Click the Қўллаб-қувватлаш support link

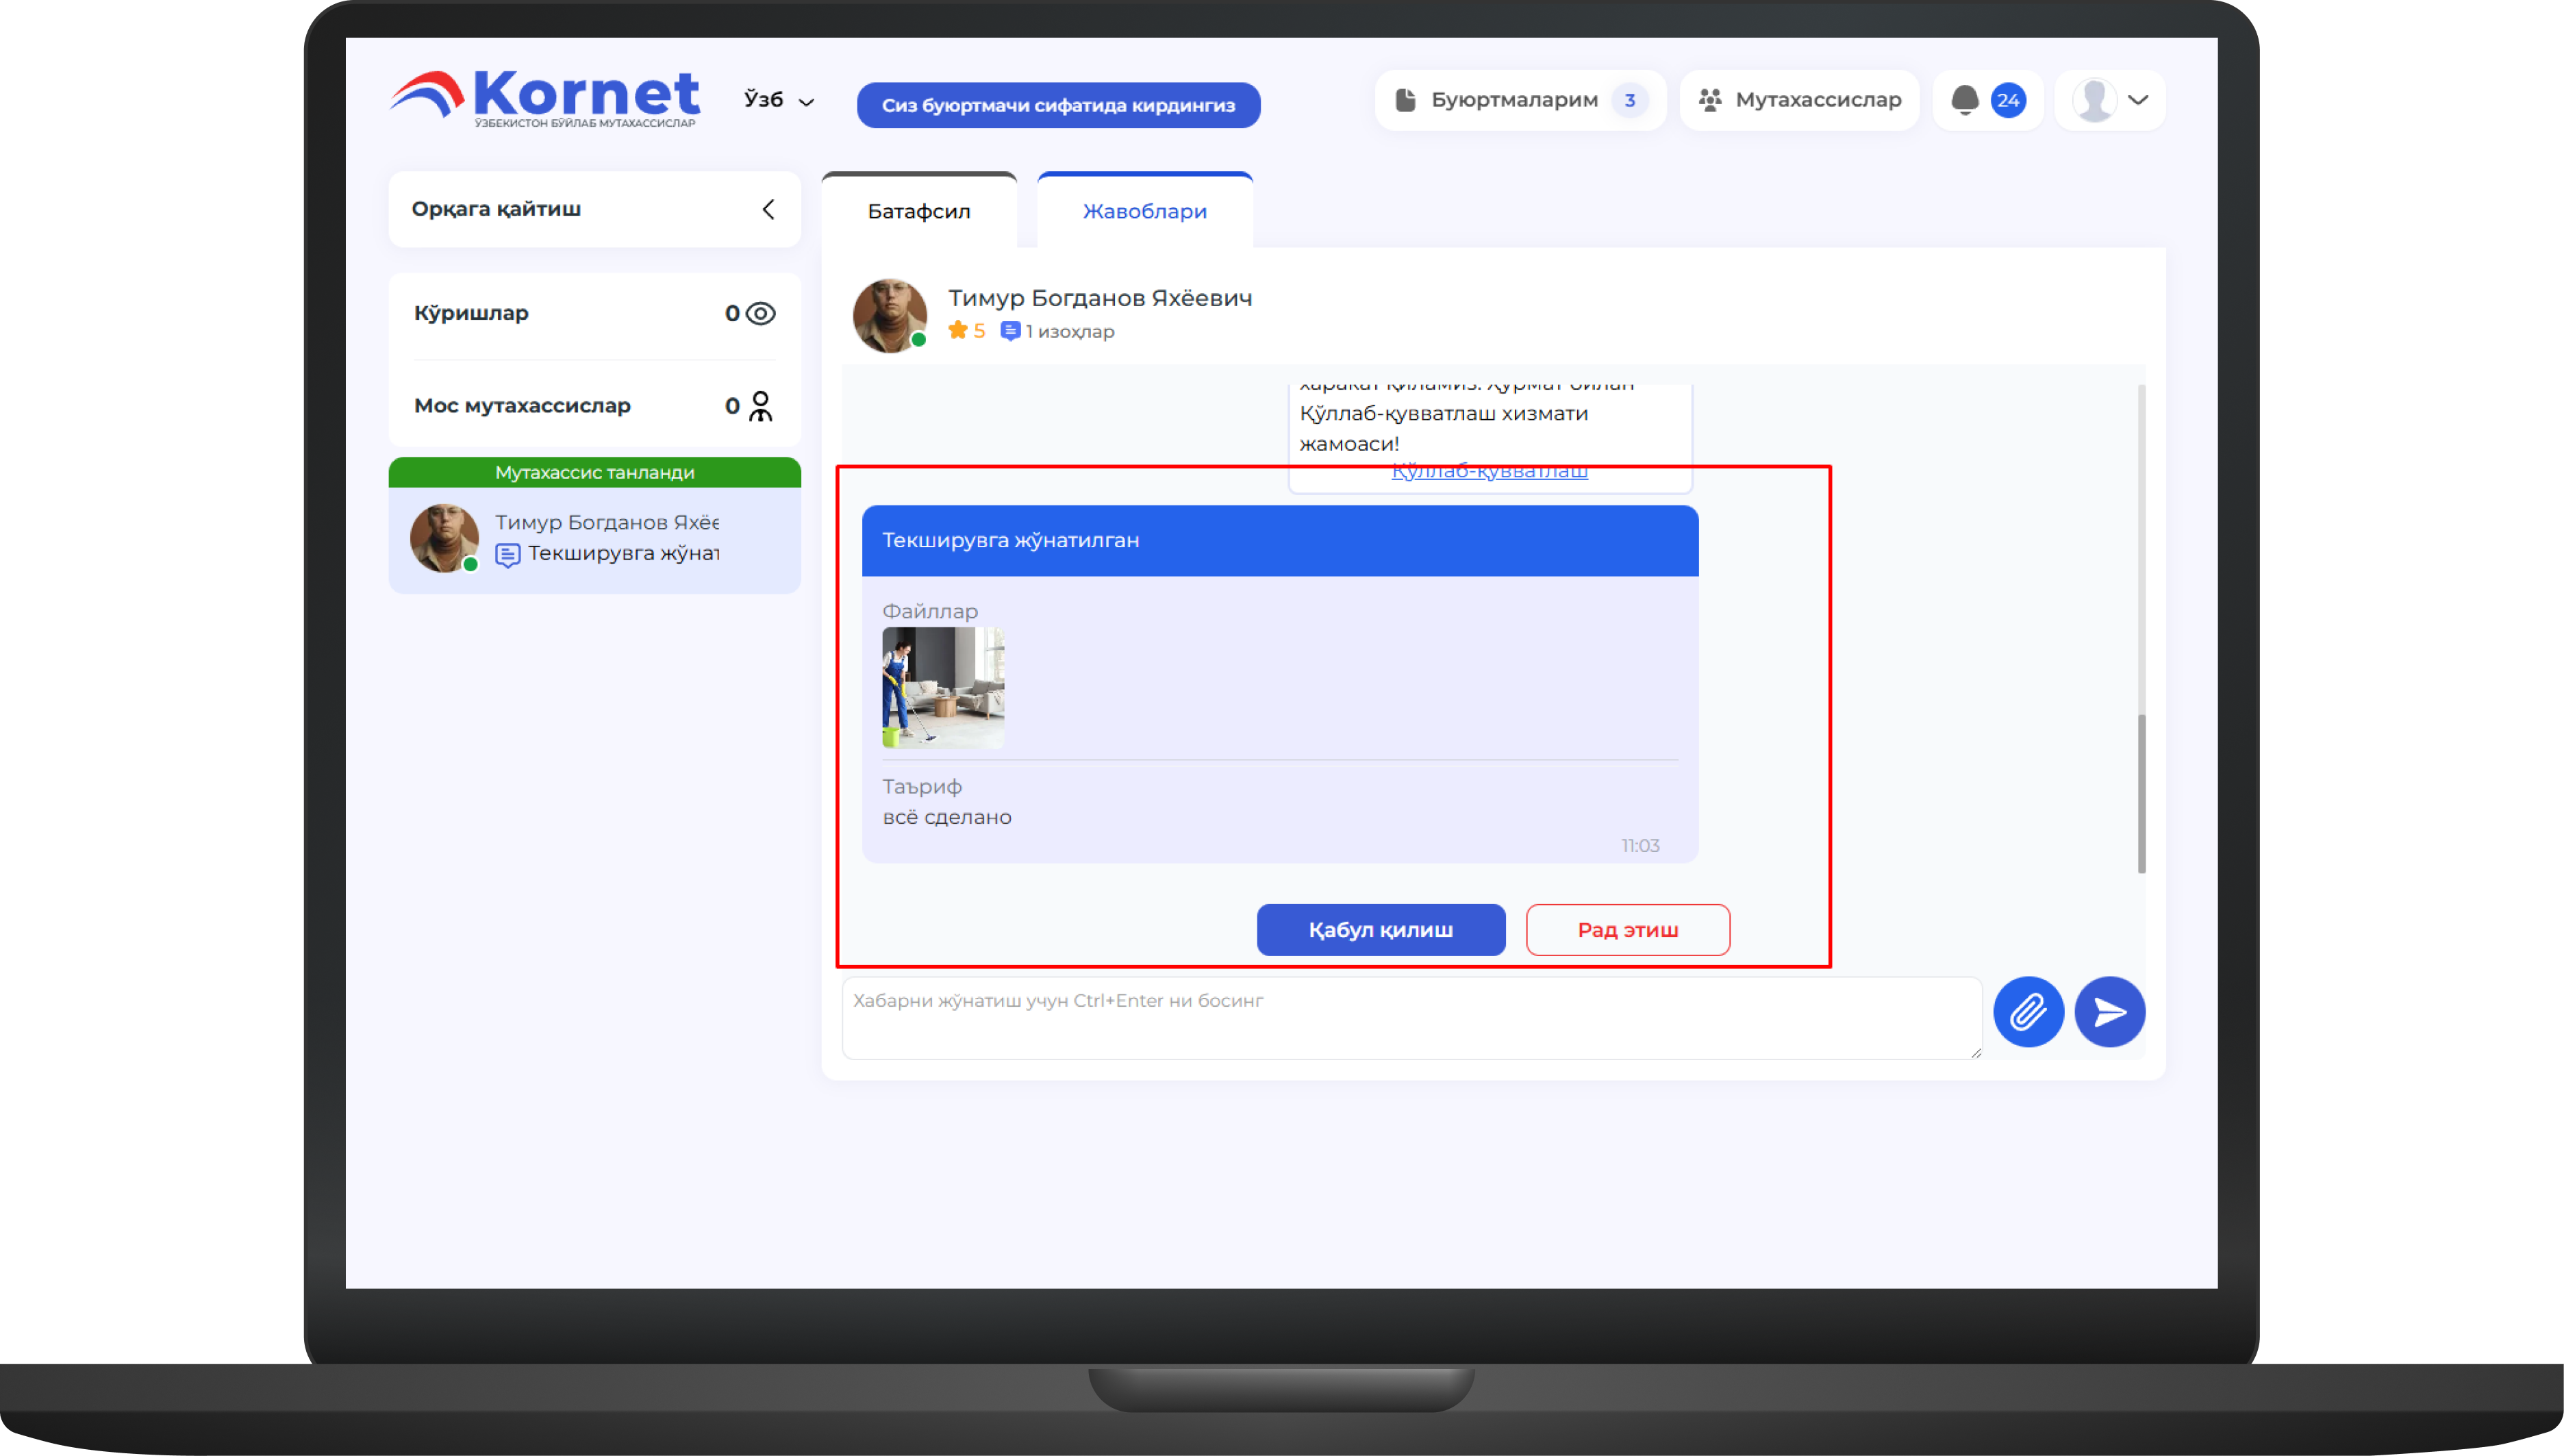coord(1489,472)
